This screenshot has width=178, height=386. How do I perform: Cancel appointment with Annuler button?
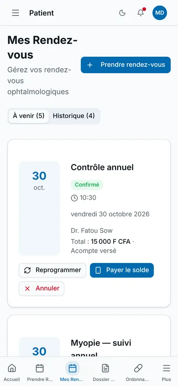point(42,289)
